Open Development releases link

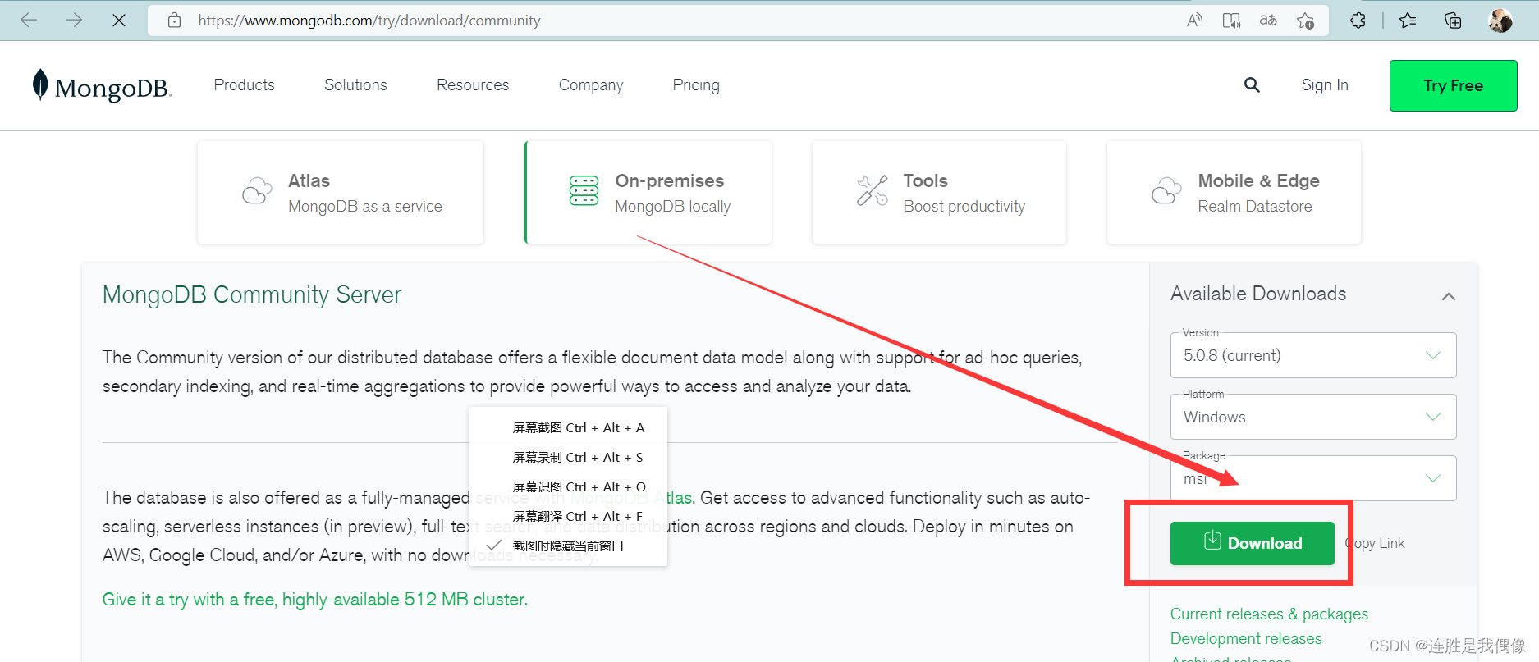point(1246,638)
